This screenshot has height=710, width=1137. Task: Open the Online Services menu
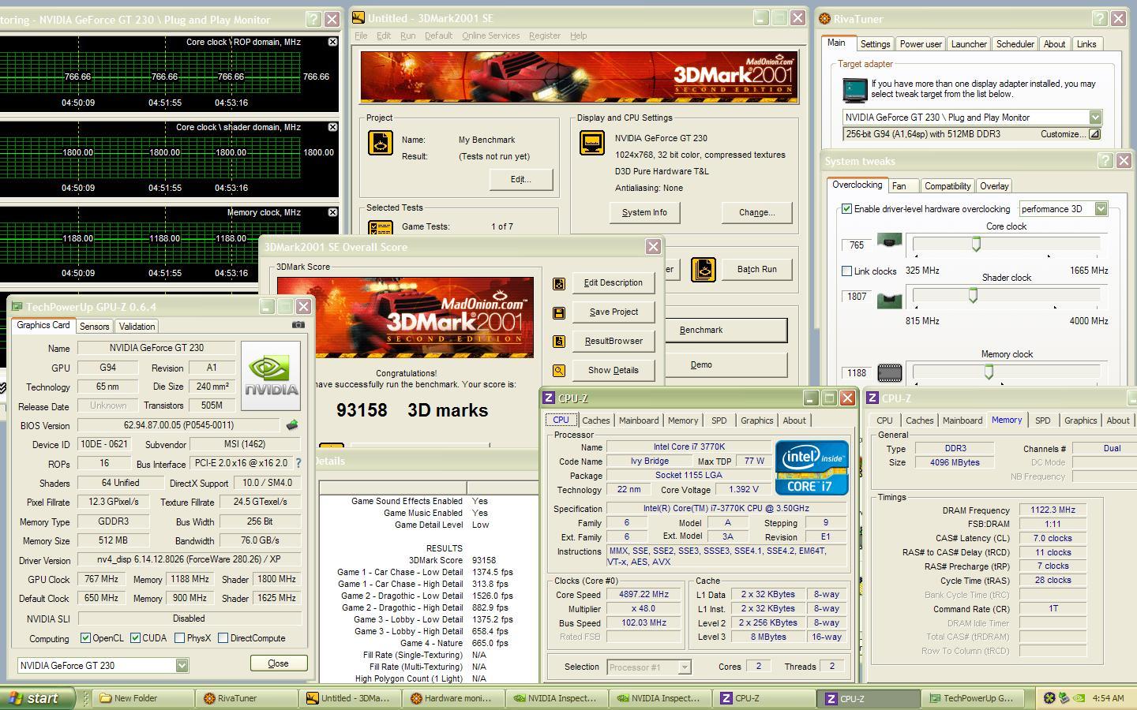coord(491,35)
